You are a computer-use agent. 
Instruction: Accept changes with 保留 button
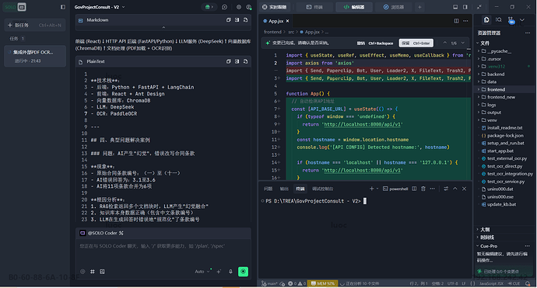tap(416, 43)
